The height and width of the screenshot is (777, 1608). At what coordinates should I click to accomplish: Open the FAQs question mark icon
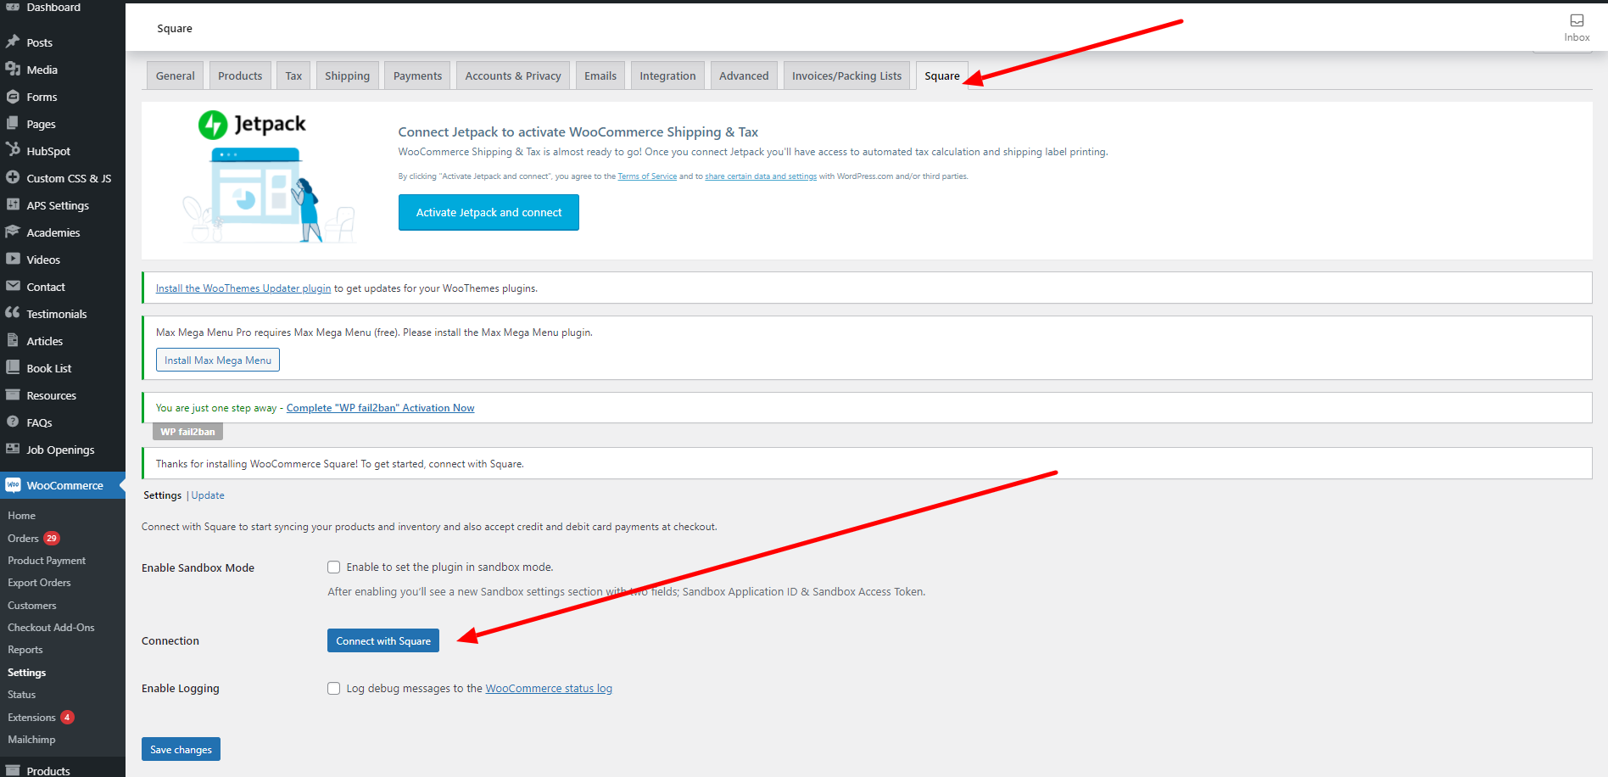pyautogui.click(x=13, y=422)
